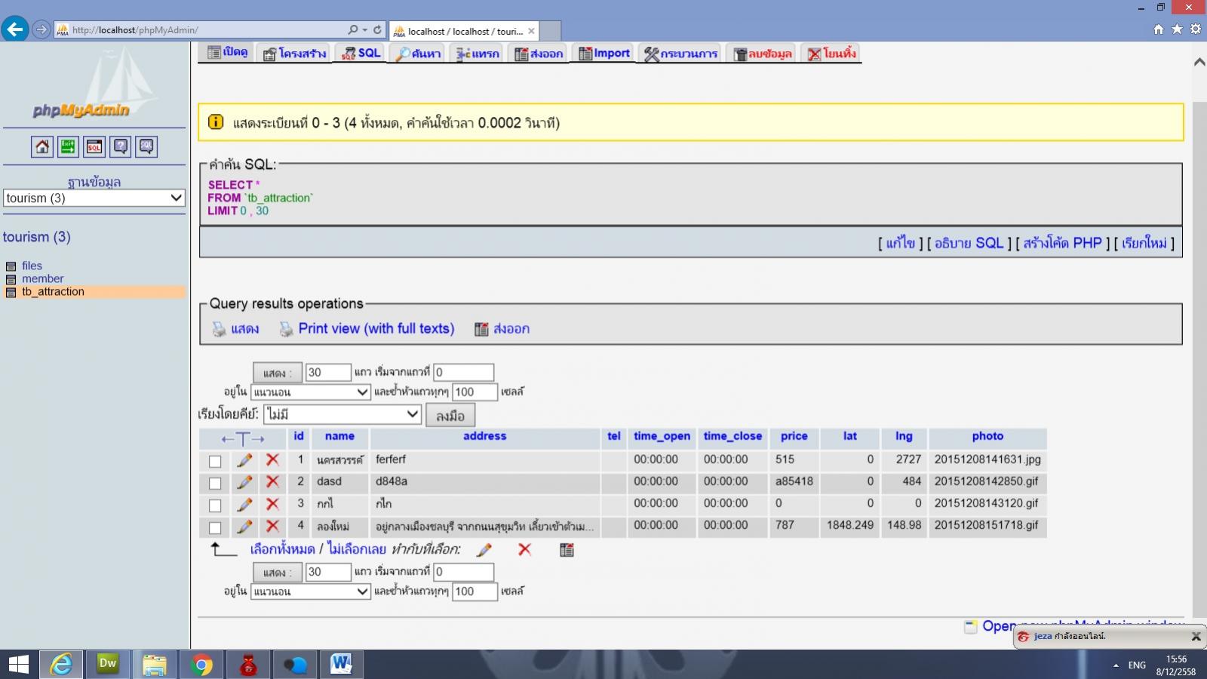Open the SQL query window icon in sidebar
The image size is (1207, 679).
[x=94, y=146]
